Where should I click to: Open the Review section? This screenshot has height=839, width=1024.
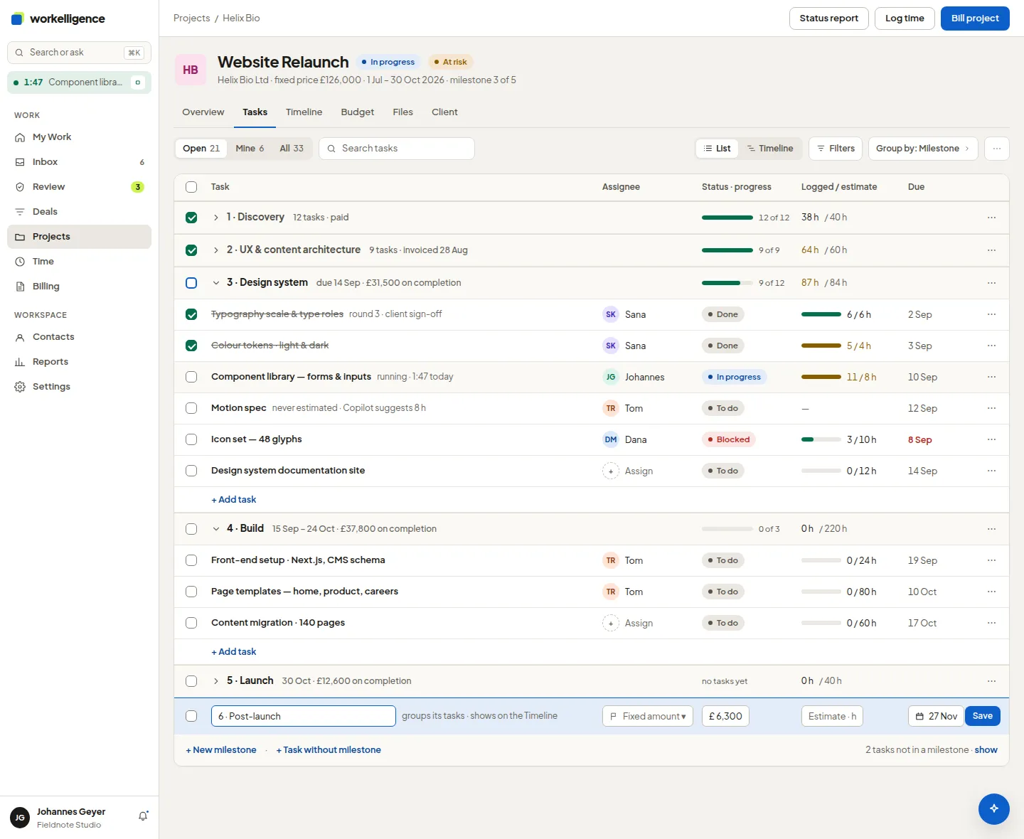point(79,187)
